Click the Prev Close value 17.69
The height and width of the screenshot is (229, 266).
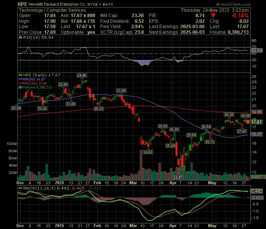[50, 32]
